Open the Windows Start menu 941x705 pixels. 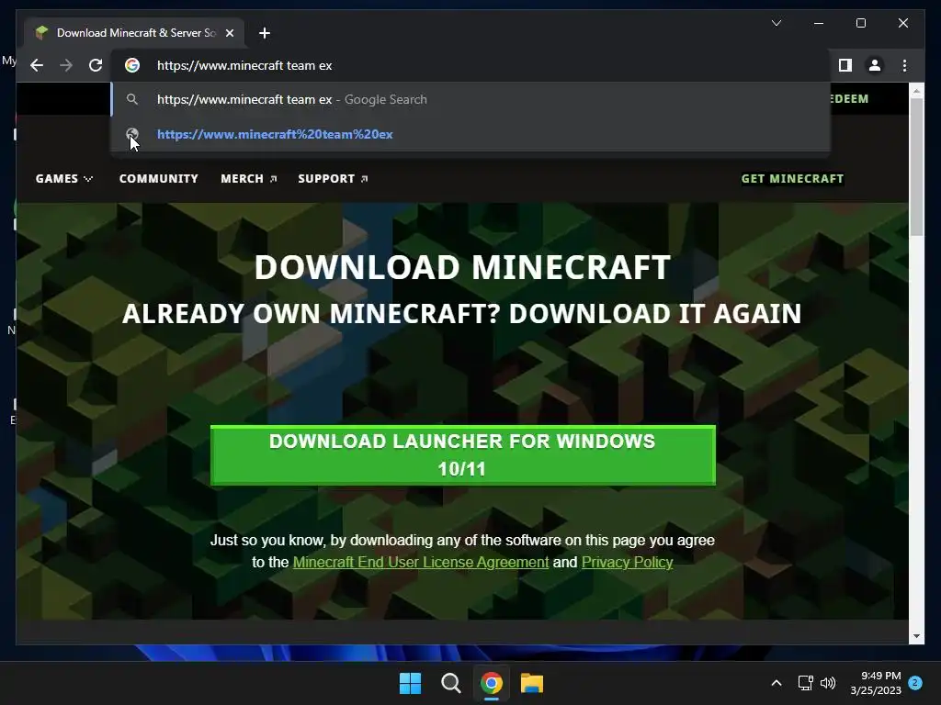[x=411, y=683]
